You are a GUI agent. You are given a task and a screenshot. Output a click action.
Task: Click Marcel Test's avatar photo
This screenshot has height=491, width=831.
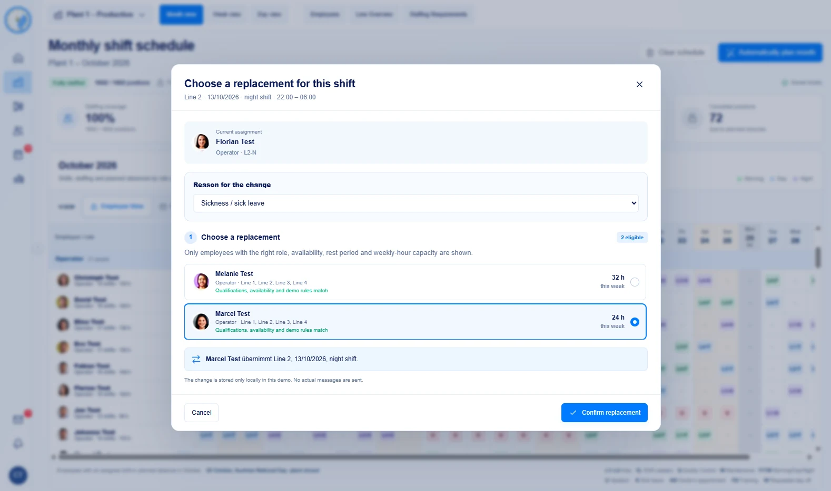[x=201, y=322]
